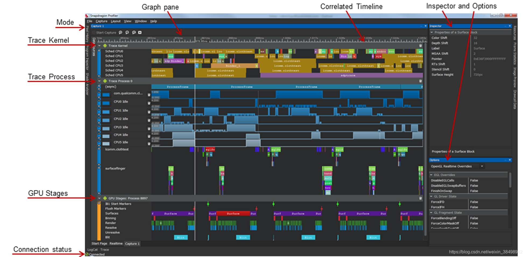Select the surfaceflinger track label
This screenshot has width=525, height=257.
click(115, 168)
